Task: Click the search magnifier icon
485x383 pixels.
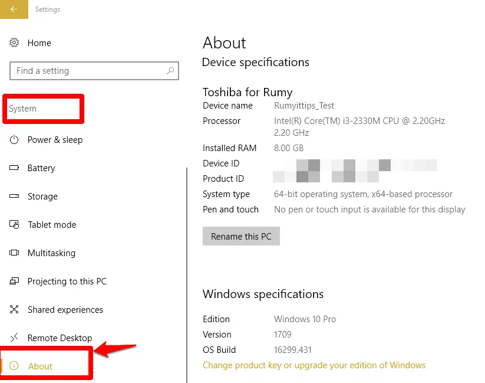Action: pos(170,71)
